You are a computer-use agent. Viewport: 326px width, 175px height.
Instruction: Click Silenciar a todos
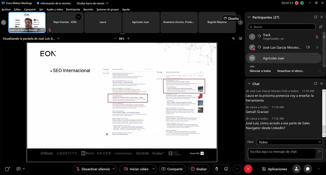[260, 71]
